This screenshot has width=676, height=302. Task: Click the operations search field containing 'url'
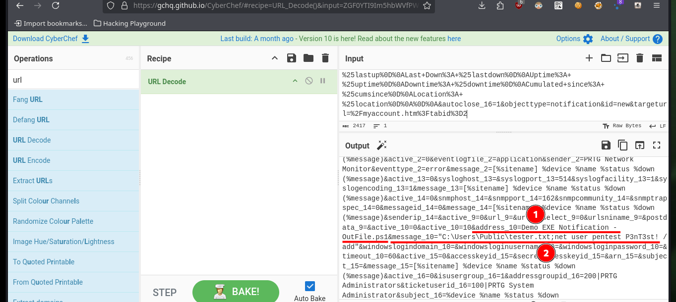(x=73, y=80)
